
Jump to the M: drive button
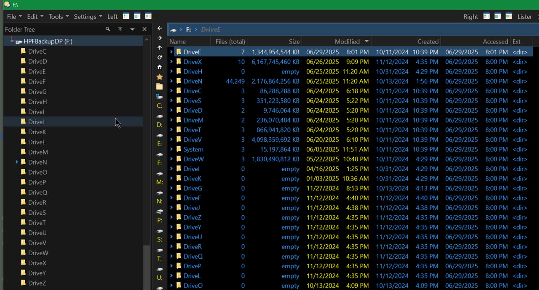pyautogui.click(x=159, y=182)
